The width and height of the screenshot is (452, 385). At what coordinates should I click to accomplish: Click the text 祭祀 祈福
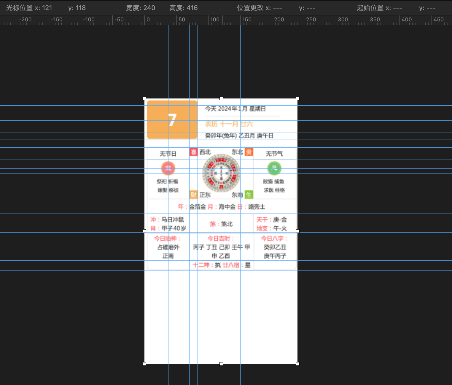click(168, 182)
